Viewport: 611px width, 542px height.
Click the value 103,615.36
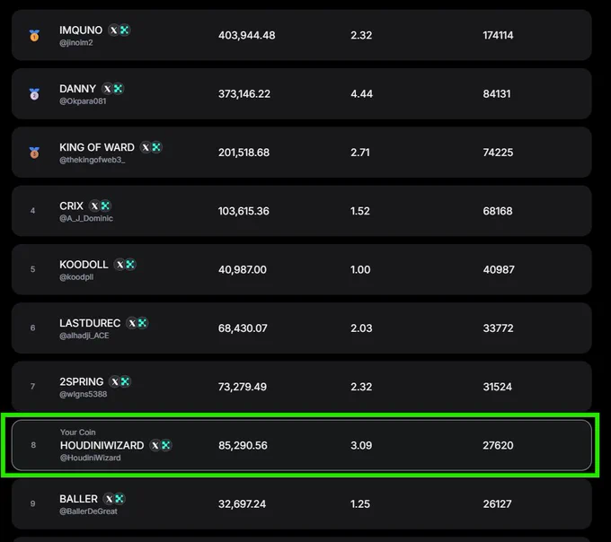coord(244,211)
